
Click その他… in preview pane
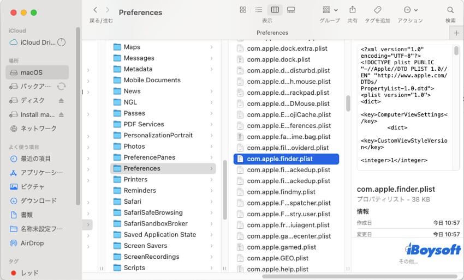pyautogui.click(x=408, y=261)
